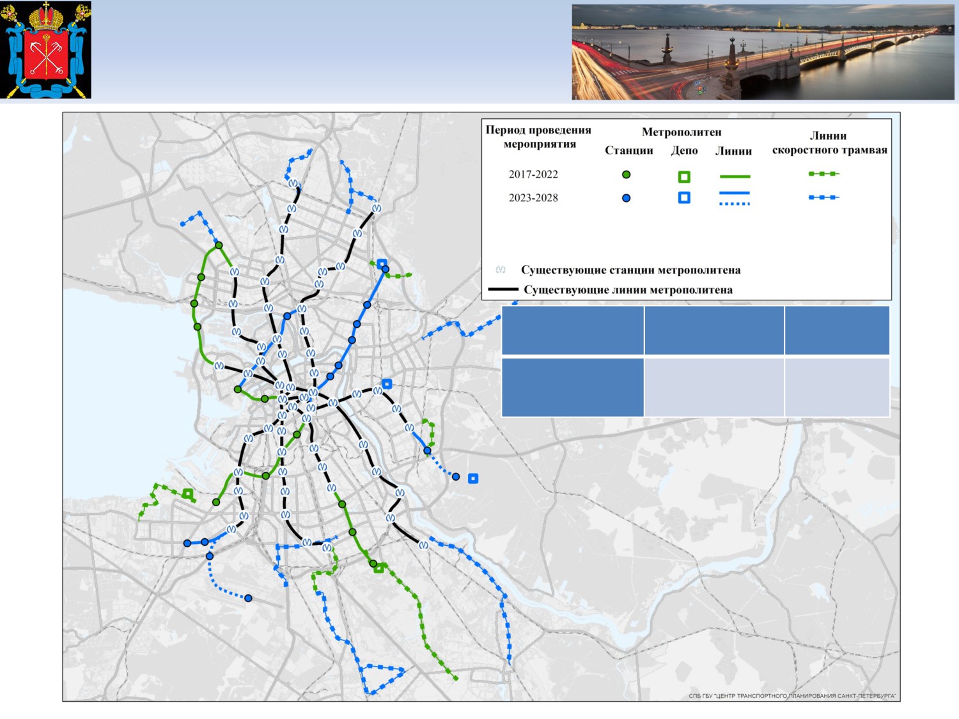The height and width of the screenshot is (719, 959).
Task: Select the green express tram line sample in legend
Action: pyautogui.click(x=823, y=174)
